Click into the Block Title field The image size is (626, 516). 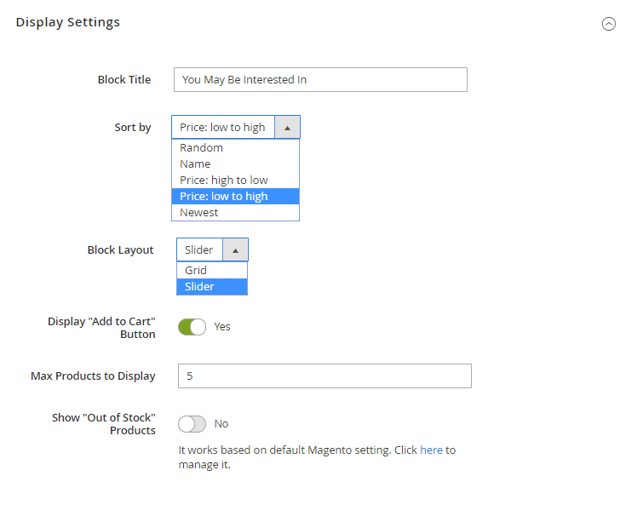(x=320, y=80)
